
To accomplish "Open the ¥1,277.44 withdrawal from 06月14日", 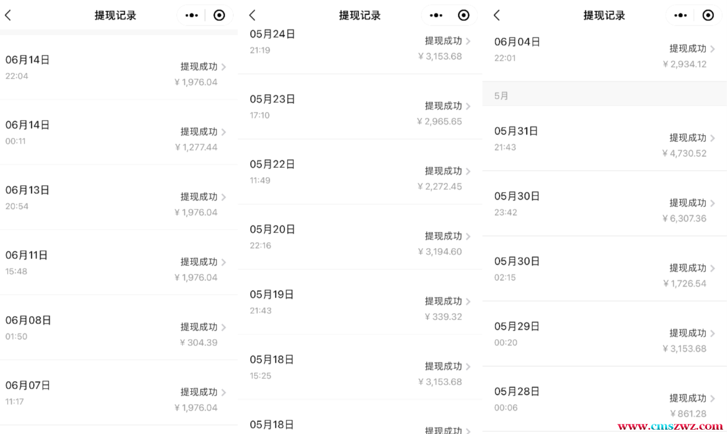I will pyautogui.click(x=119, y=132).
